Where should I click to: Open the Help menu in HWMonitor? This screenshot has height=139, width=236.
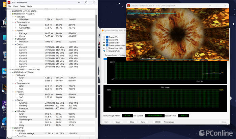pos(30,6)
